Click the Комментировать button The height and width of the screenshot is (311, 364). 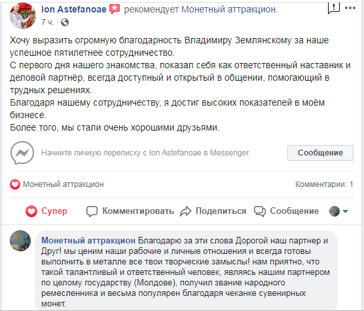click(x=130, y=211)
